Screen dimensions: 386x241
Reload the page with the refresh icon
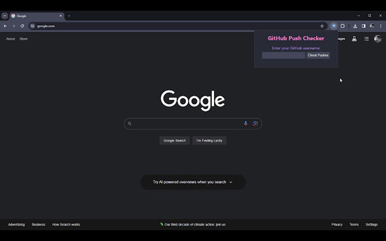(22, 26)
